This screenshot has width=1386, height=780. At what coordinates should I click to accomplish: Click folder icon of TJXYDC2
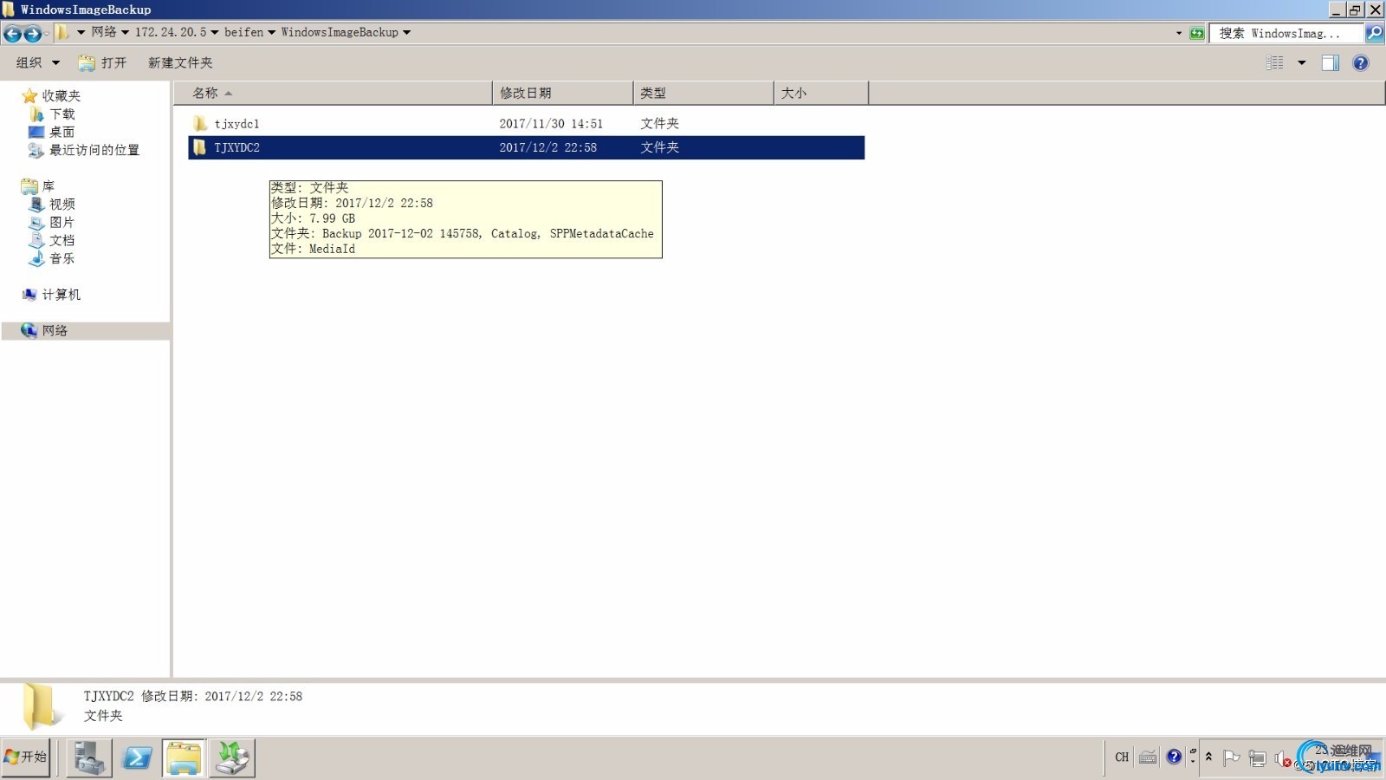(200, 147)
